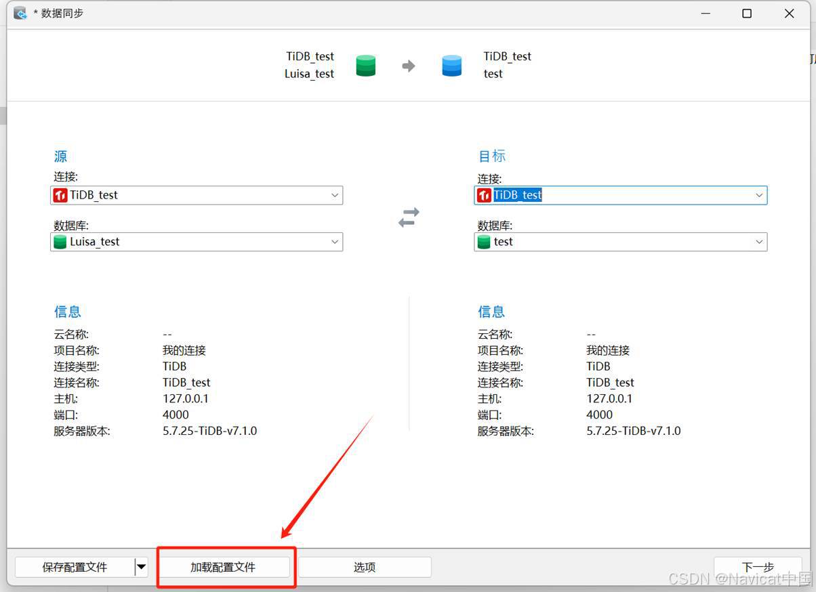The image size is (816, 592).
Task: Click the Luisa_test green database icon
Action: click(60, 242)
